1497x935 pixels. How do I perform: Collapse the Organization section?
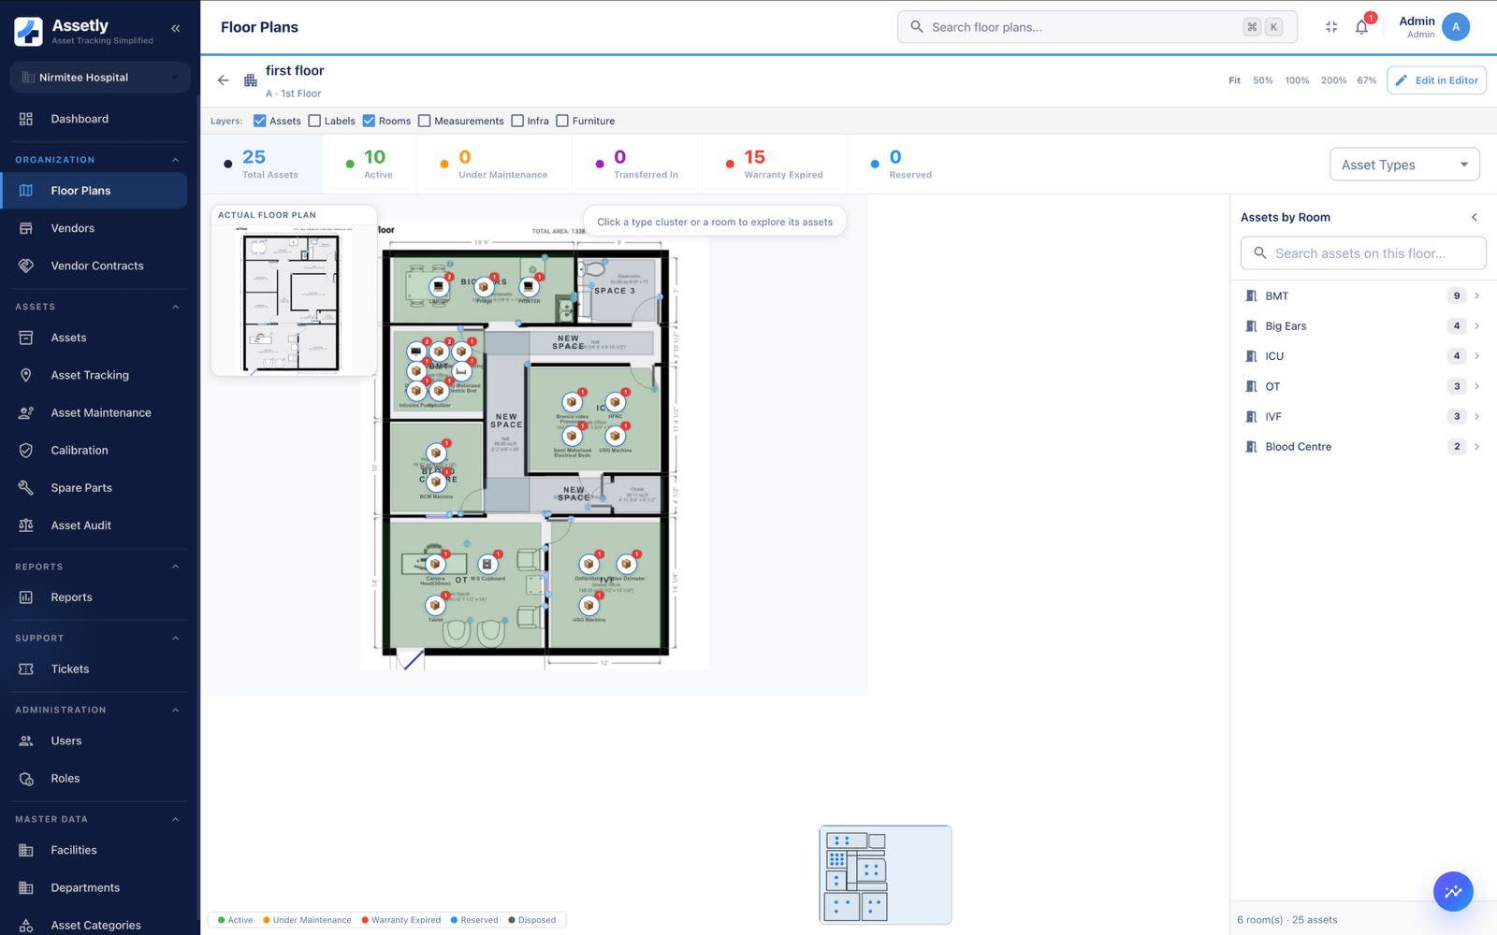(175, 160)
